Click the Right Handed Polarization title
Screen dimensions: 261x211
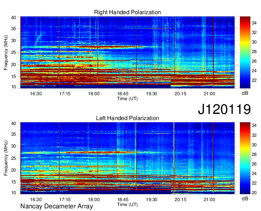[x=127, y=12]
